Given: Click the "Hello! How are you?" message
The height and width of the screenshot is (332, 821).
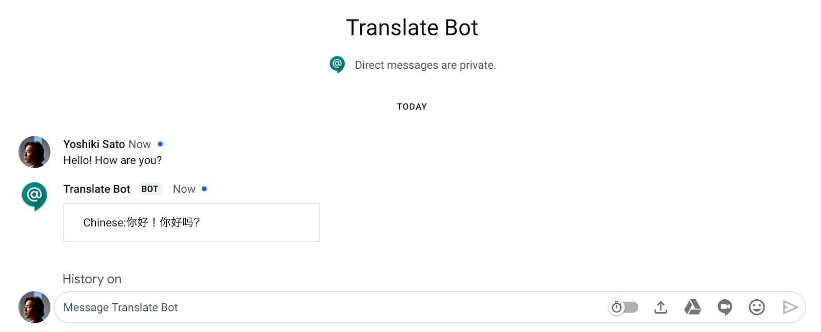Looking at the screenshot, I should (x=112, y=160).
